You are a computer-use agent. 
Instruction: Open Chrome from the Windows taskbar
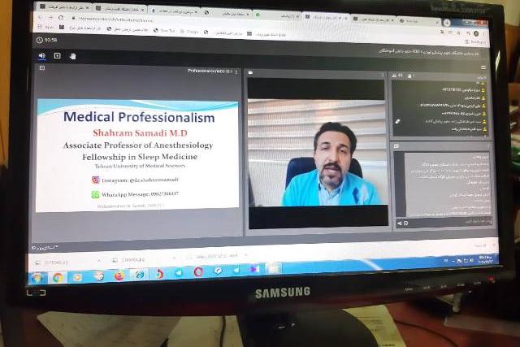(58, 275)
